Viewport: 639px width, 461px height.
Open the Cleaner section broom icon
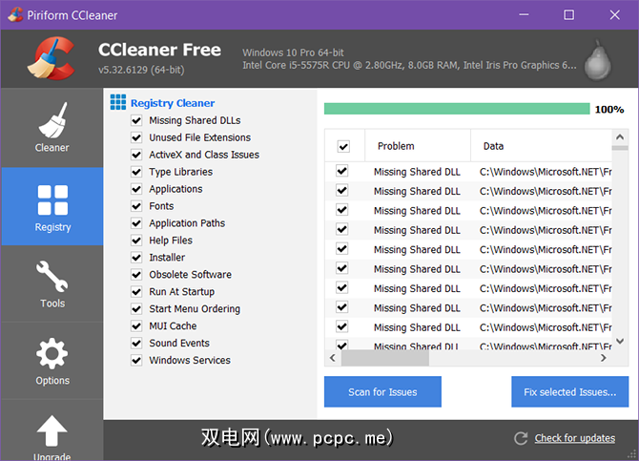(53, 120)
